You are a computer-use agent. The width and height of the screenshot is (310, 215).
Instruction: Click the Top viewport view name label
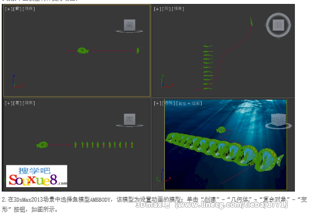(166, 9)
